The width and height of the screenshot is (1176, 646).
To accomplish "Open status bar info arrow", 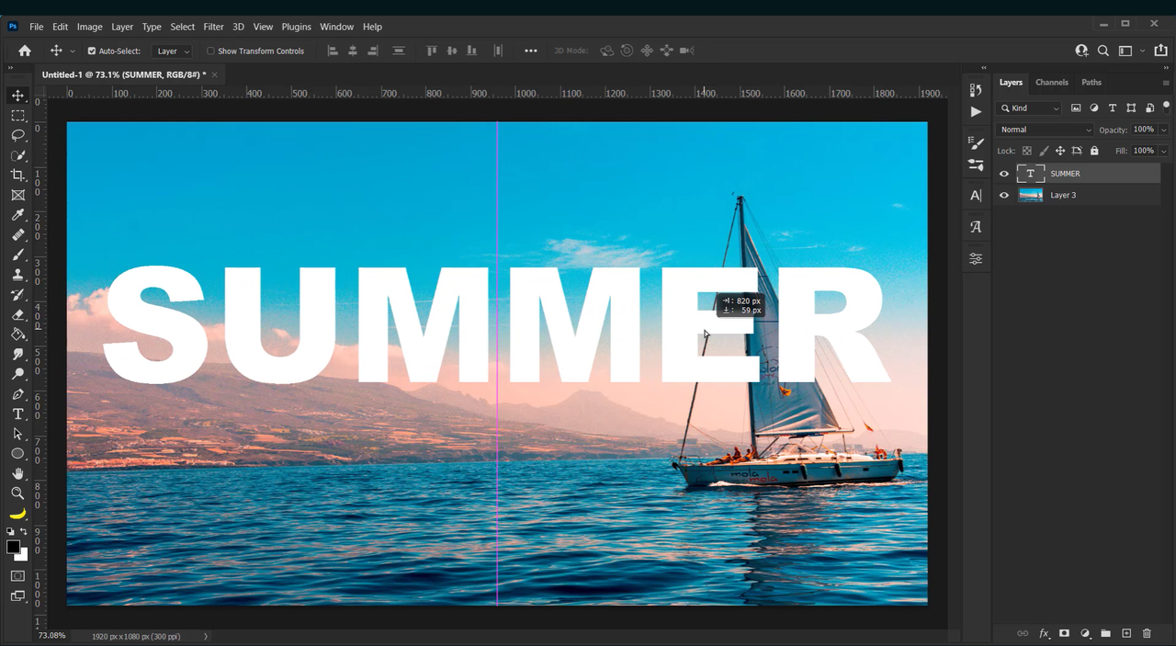I will (x=205, y=636).
